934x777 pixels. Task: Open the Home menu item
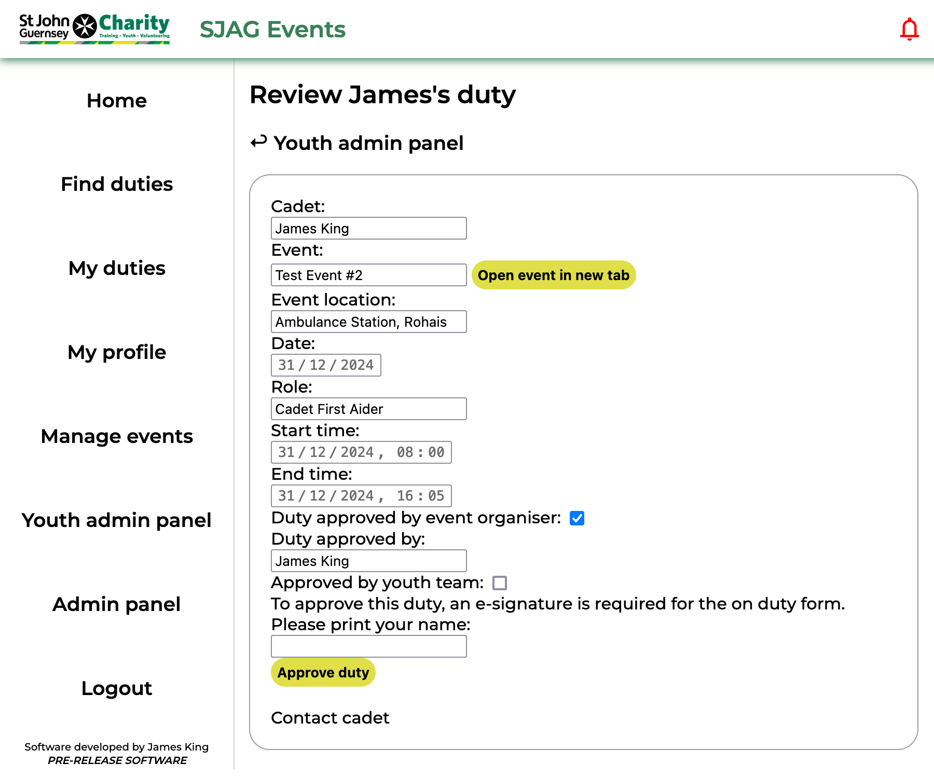pos(117,101)
